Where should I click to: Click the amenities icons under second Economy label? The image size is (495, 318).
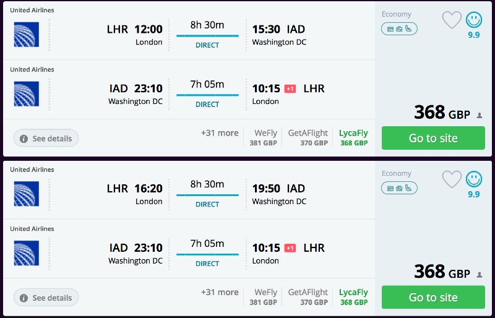pyautogui.click(x=399, y=187)
